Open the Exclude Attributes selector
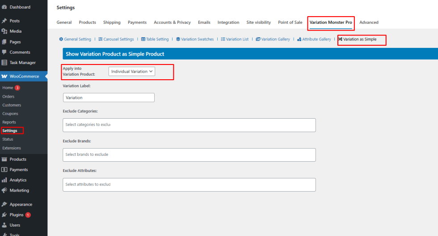 [x=189, y=185]
